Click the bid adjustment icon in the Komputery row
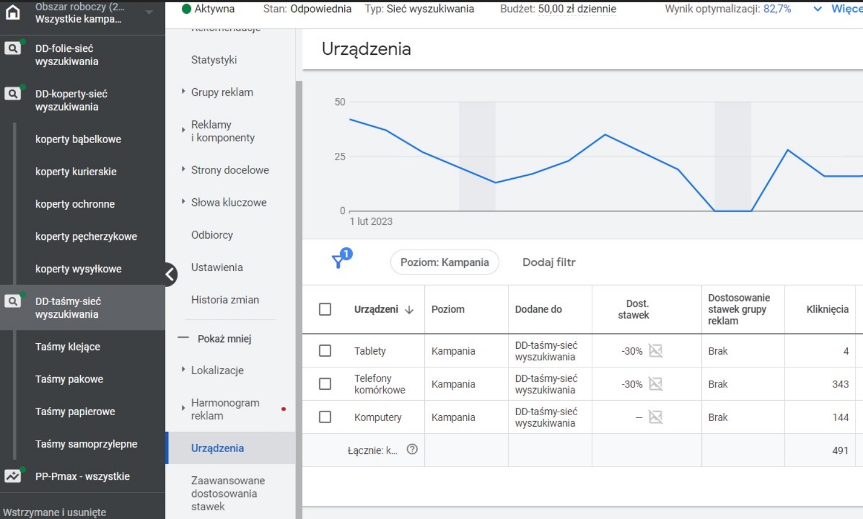 tap(655, 417)
